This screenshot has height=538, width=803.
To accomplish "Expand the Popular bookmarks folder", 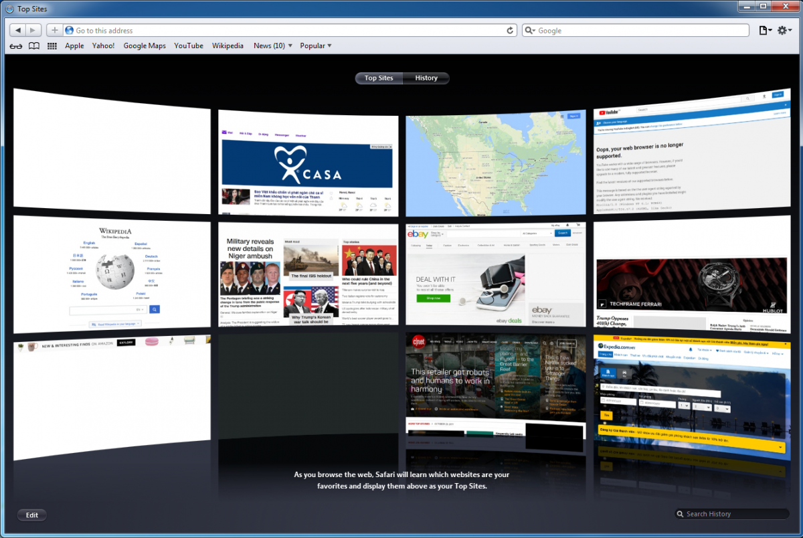I will (315, 46).
